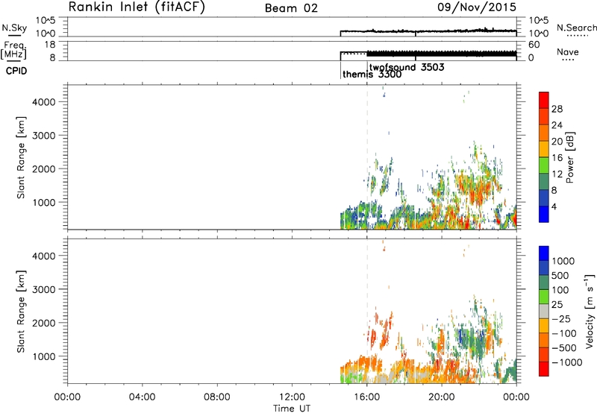597x413 pixels.
Task: Click the '-1000' label on Velocity color bar
Action: pos(566,362)
